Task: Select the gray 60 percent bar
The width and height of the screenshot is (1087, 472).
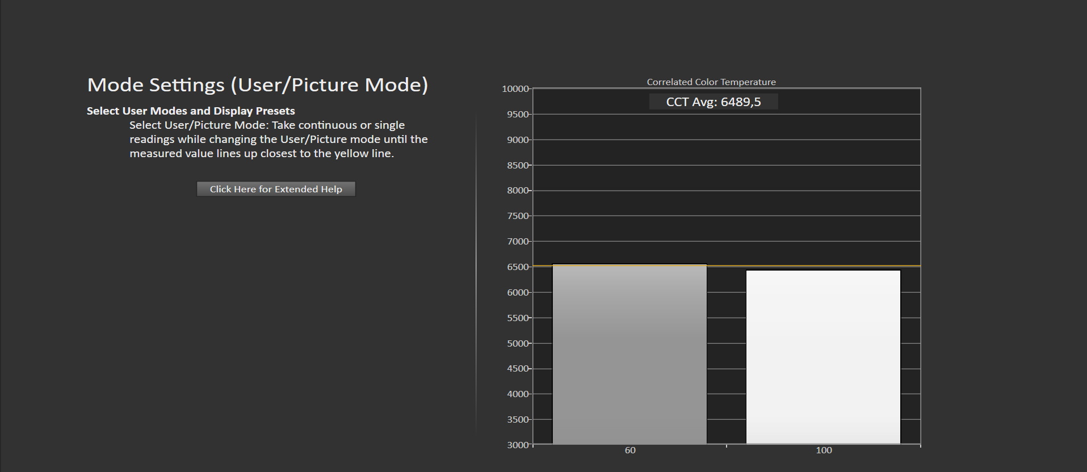Action: [x=629, y=355]
